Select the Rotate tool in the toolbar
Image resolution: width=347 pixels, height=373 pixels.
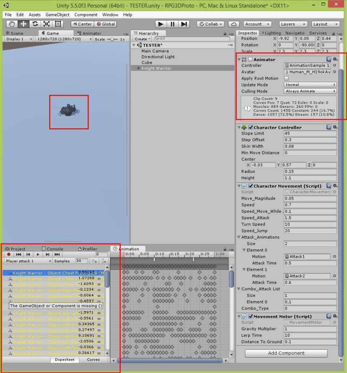point(35,24)
